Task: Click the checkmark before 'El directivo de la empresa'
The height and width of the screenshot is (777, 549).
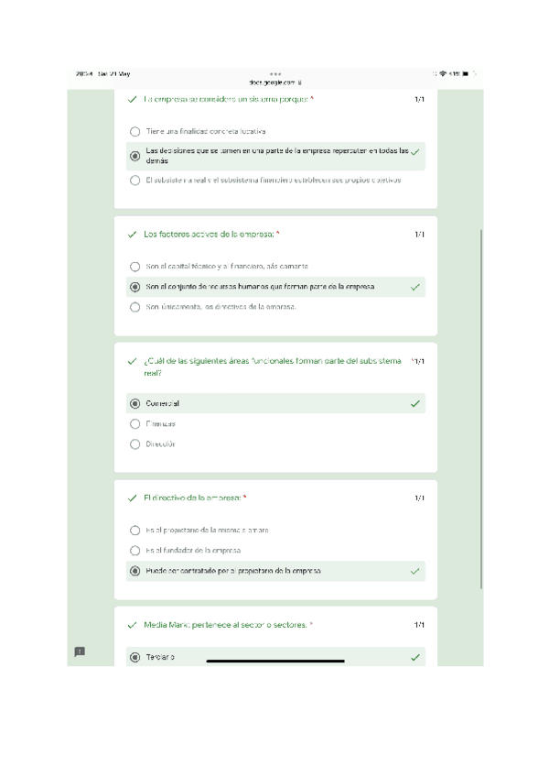Action: click(x=134, y=498)
